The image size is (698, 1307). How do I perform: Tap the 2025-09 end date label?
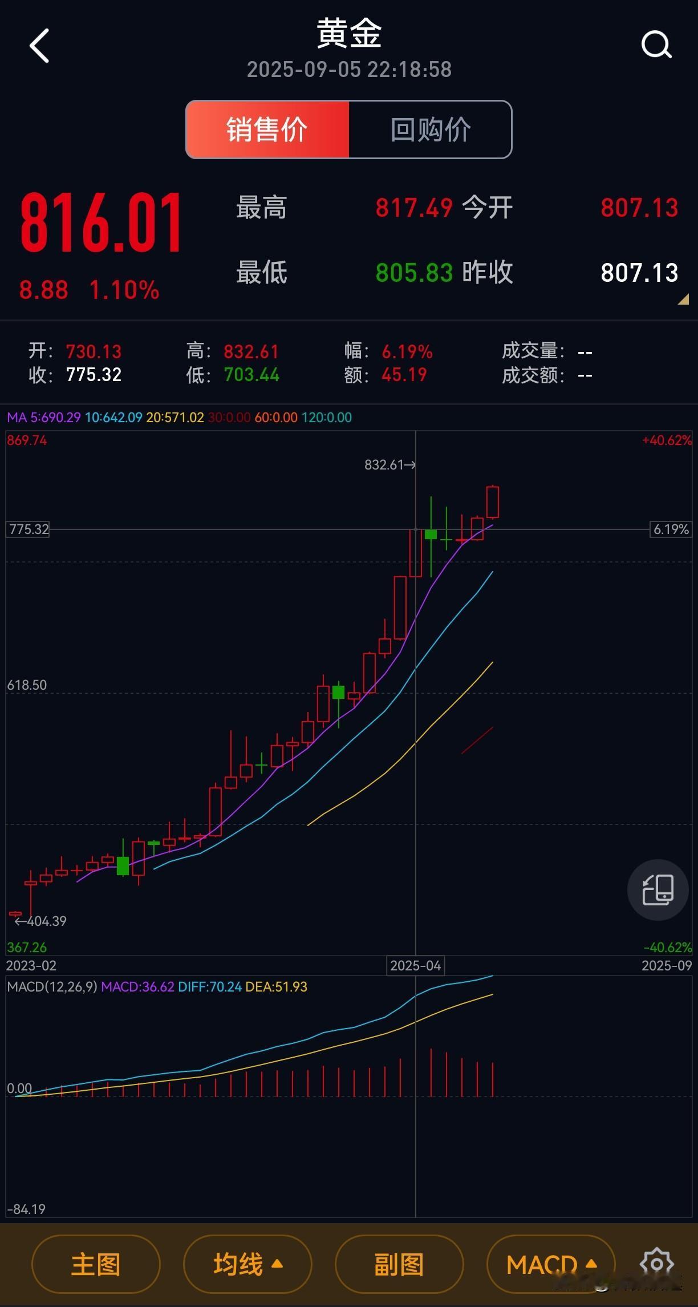coord(667,966)
